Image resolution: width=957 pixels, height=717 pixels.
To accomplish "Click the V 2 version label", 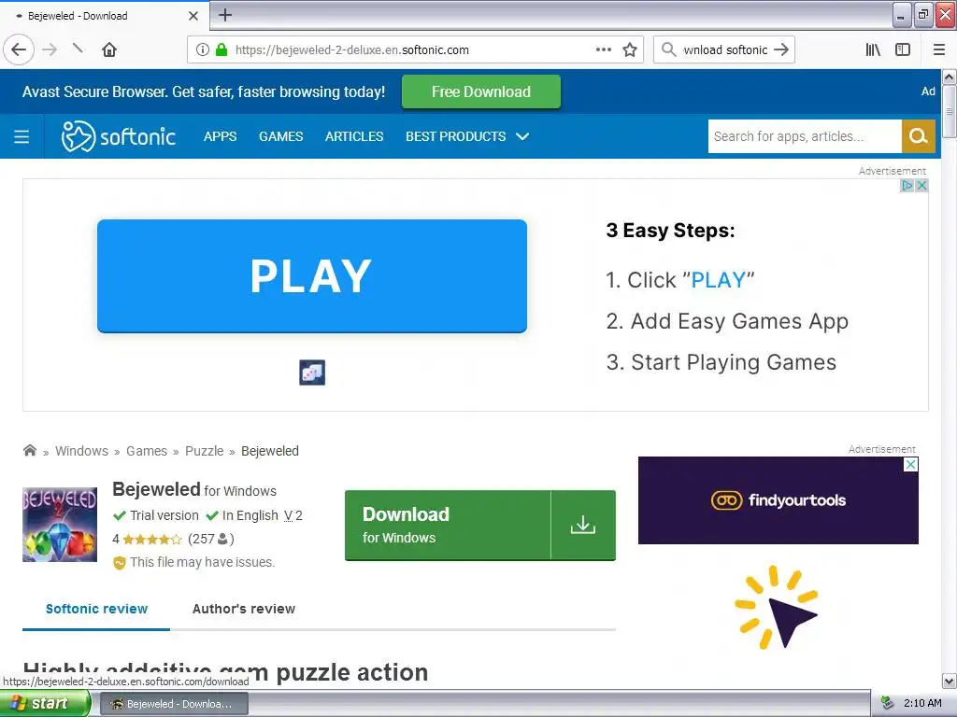I will tap(293, 515).
